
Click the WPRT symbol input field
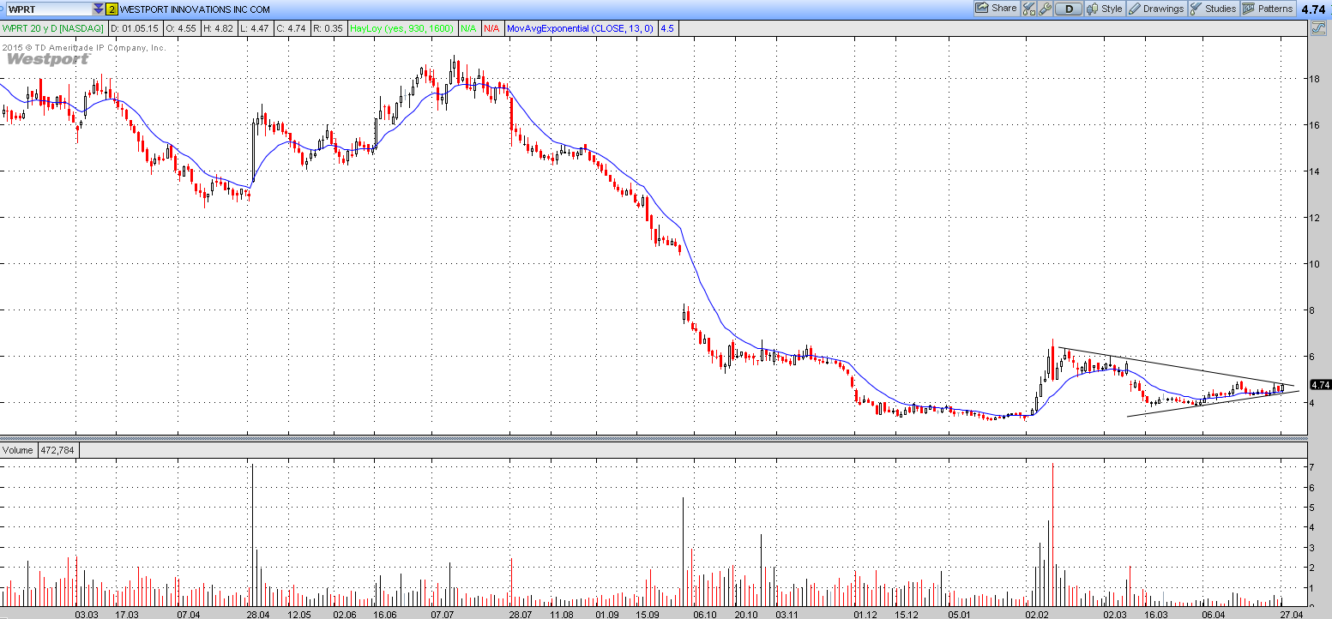(x=47, y=9)
